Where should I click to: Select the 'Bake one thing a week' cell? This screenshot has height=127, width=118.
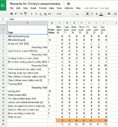27,113
